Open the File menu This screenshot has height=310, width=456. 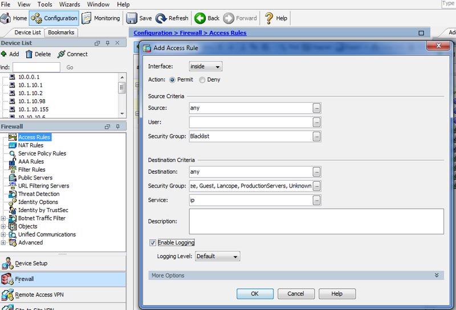click(6, 5)
